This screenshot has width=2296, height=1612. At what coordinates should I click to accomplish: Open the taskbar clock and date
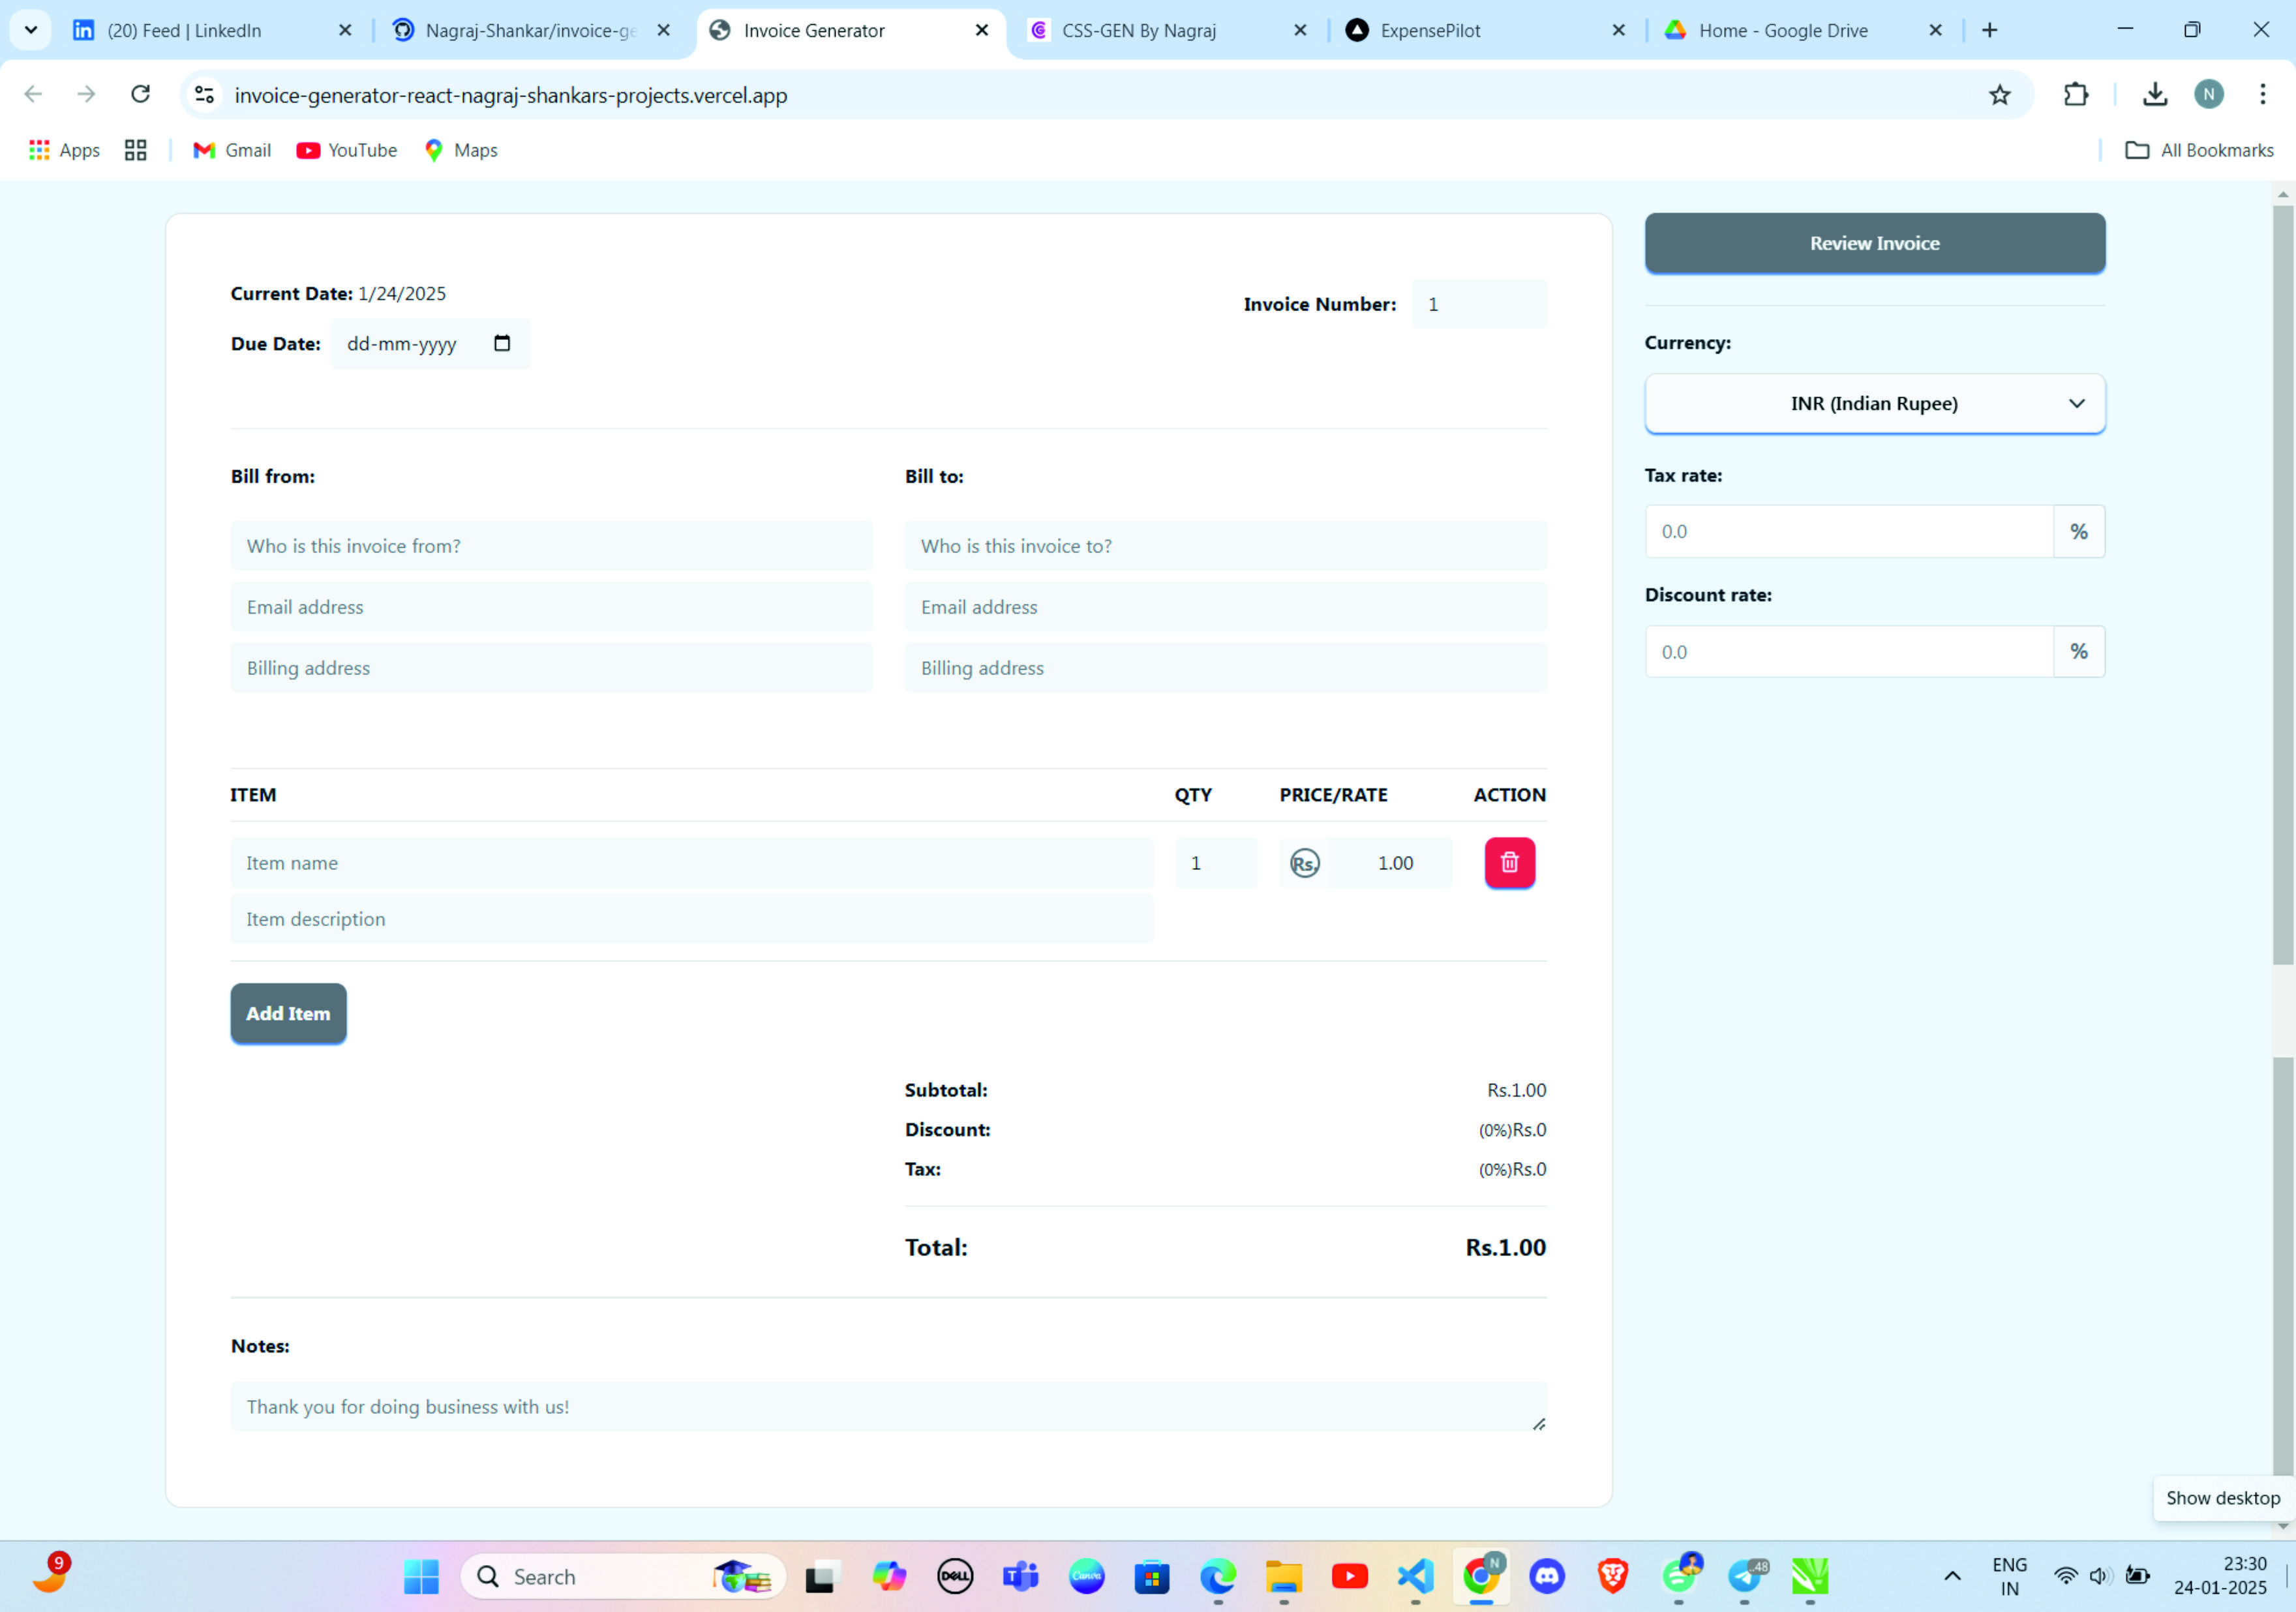coord(2220,1576)
